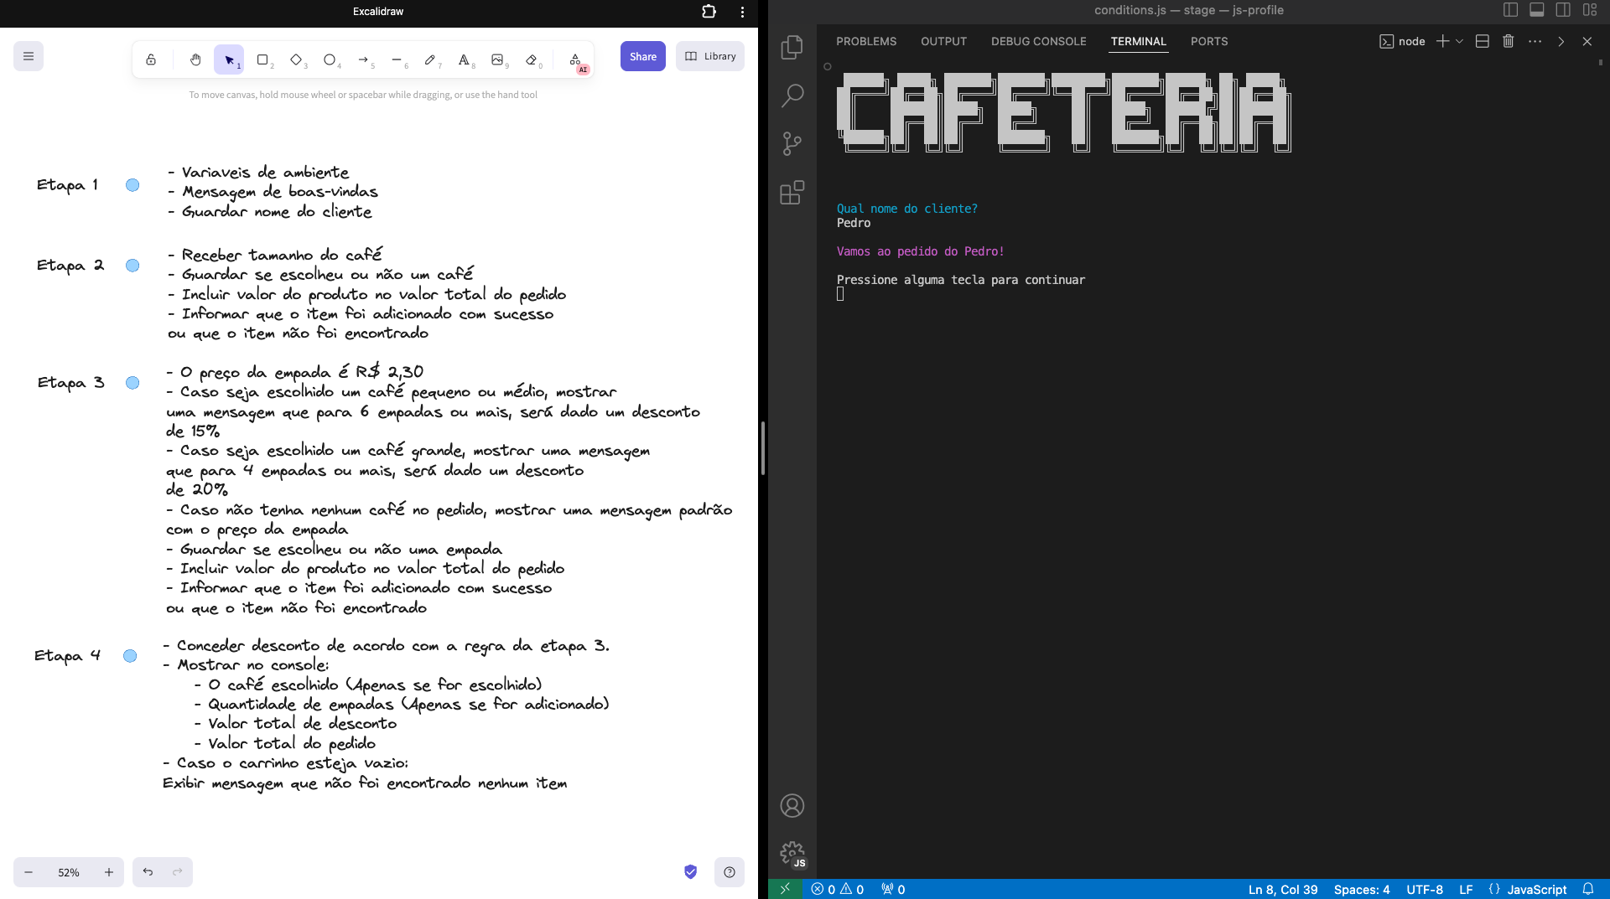
Task: Switch to the TERMINAL tab
Action: 1138,41
